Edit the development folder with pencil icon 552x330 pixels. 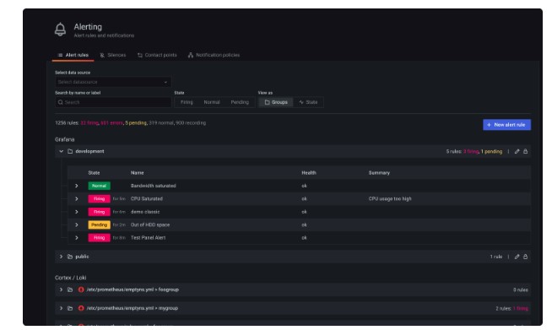click(517, 151)
